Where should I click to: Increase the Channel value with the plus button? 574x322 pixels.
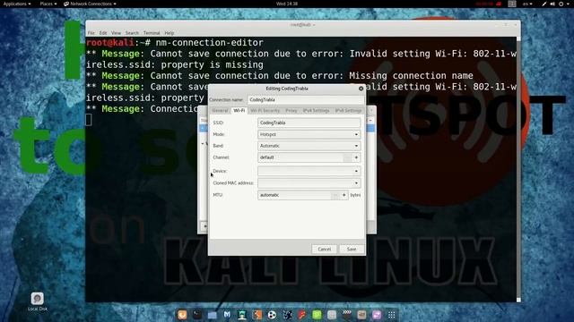click(356, 157)
